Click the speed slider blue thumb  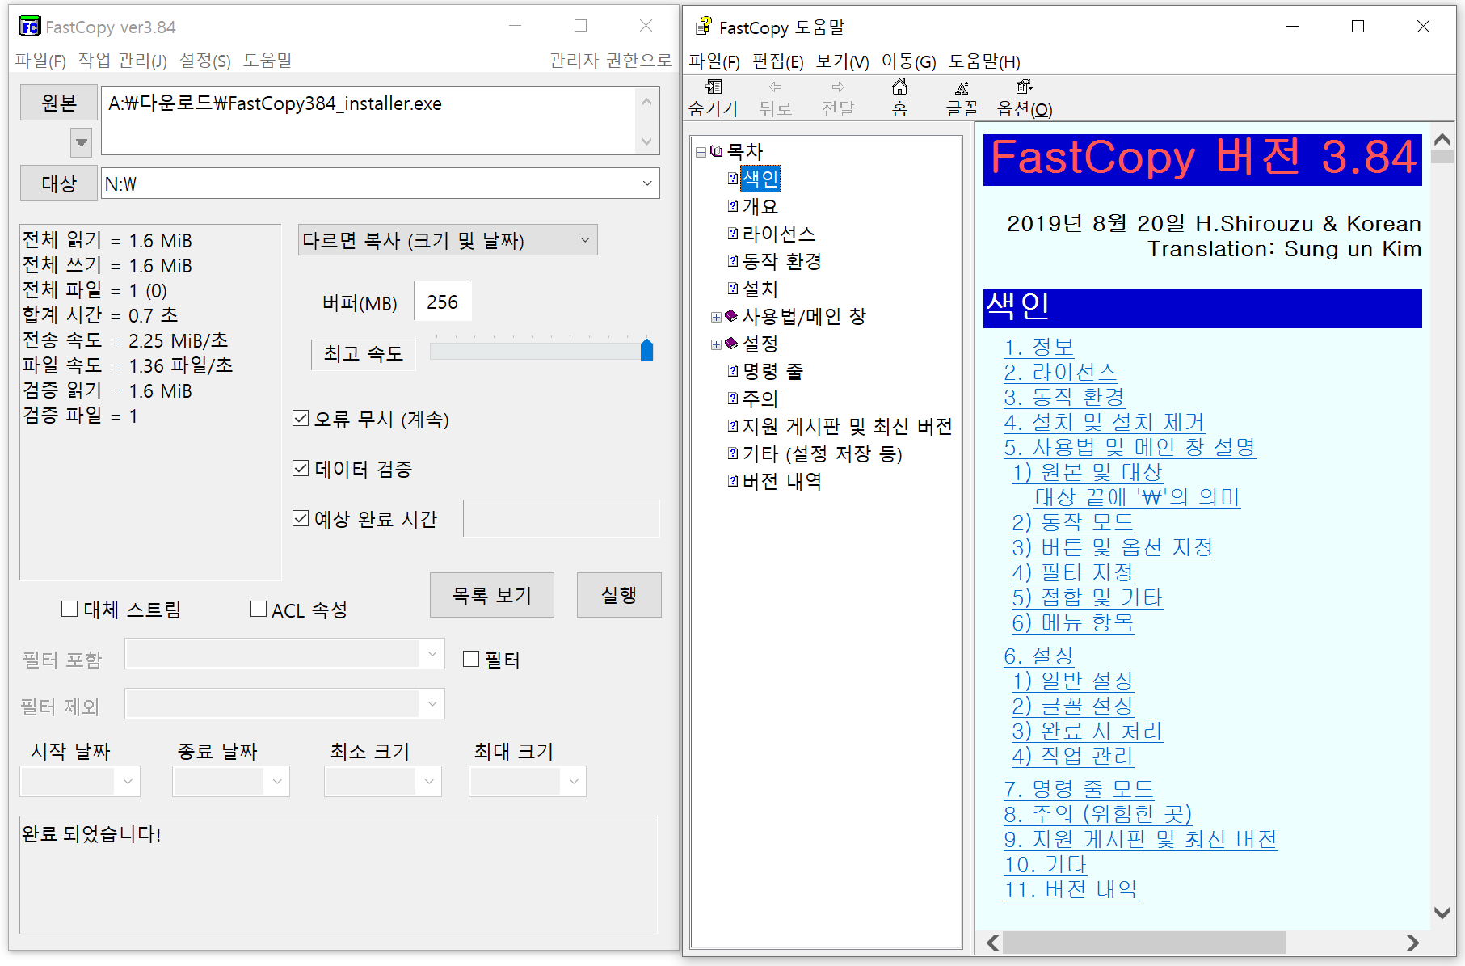[x=646, y=350]
